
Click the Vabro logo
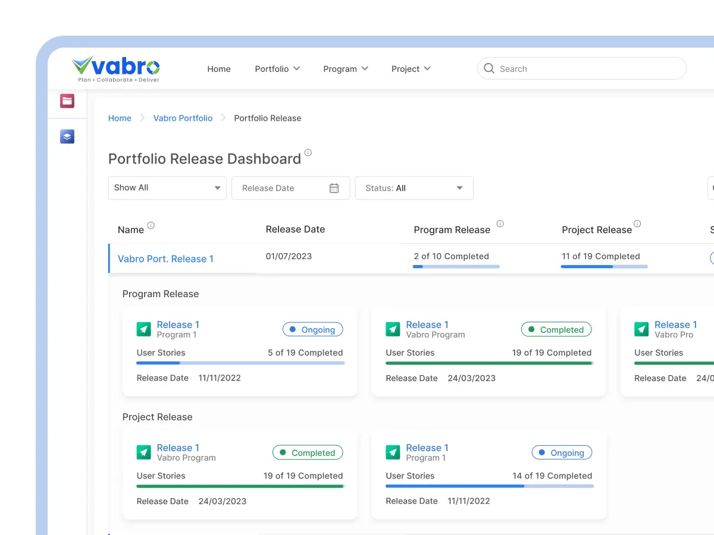(x=116, y=68)
